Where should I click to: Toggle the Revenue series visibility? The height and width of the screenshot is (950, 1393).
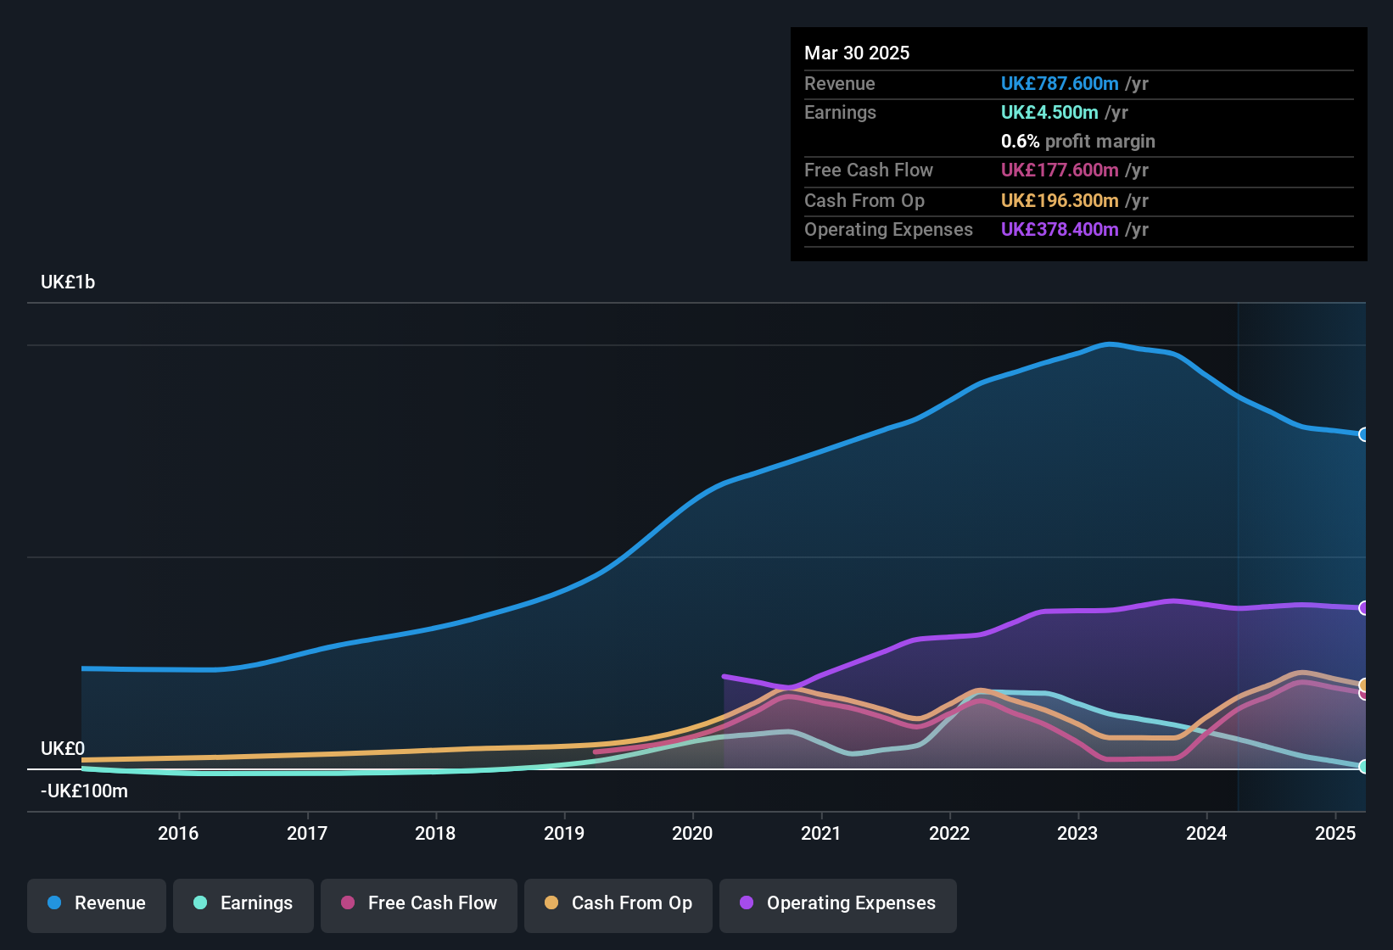[96, 903]
